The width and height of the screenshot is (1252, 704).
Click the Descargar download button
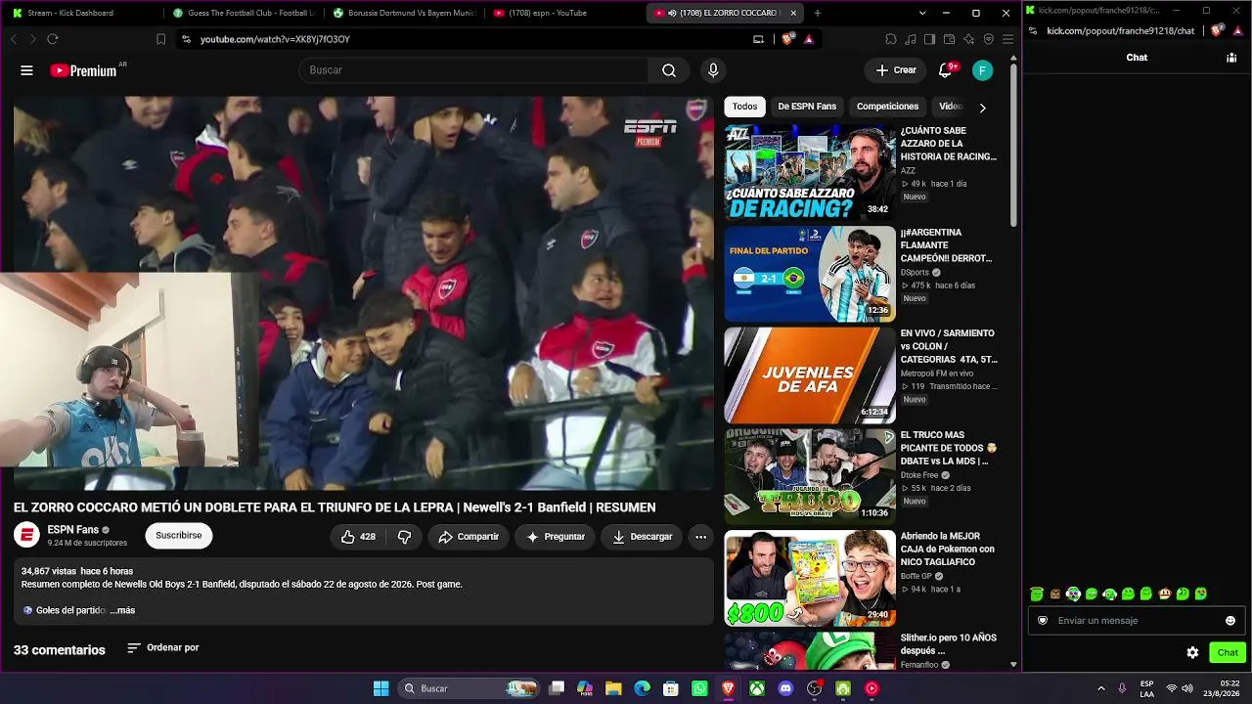tap(642, 537)
